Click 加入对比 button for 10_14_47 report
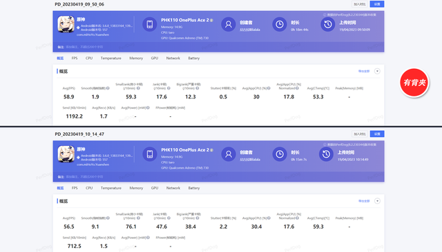 click(x=360, y=134)
